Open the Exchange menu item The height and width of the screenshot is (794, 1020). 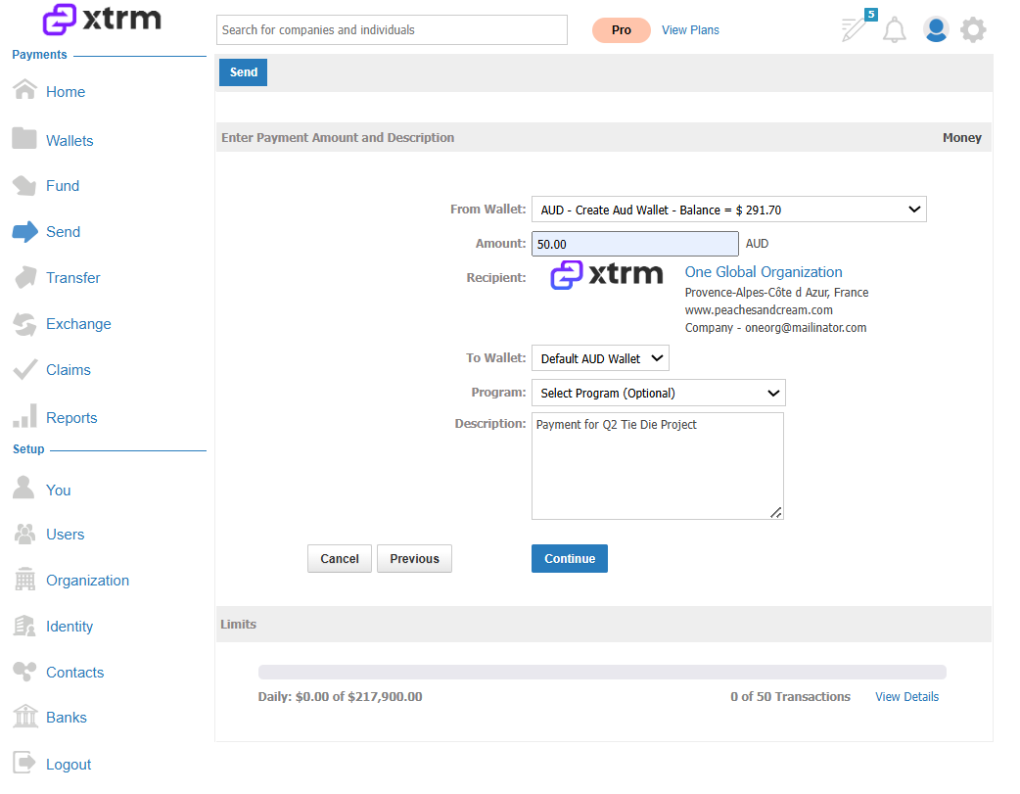pos(78,324)
